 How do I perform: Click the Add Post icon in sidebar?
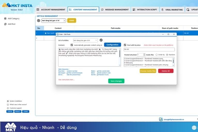point(5,24)
